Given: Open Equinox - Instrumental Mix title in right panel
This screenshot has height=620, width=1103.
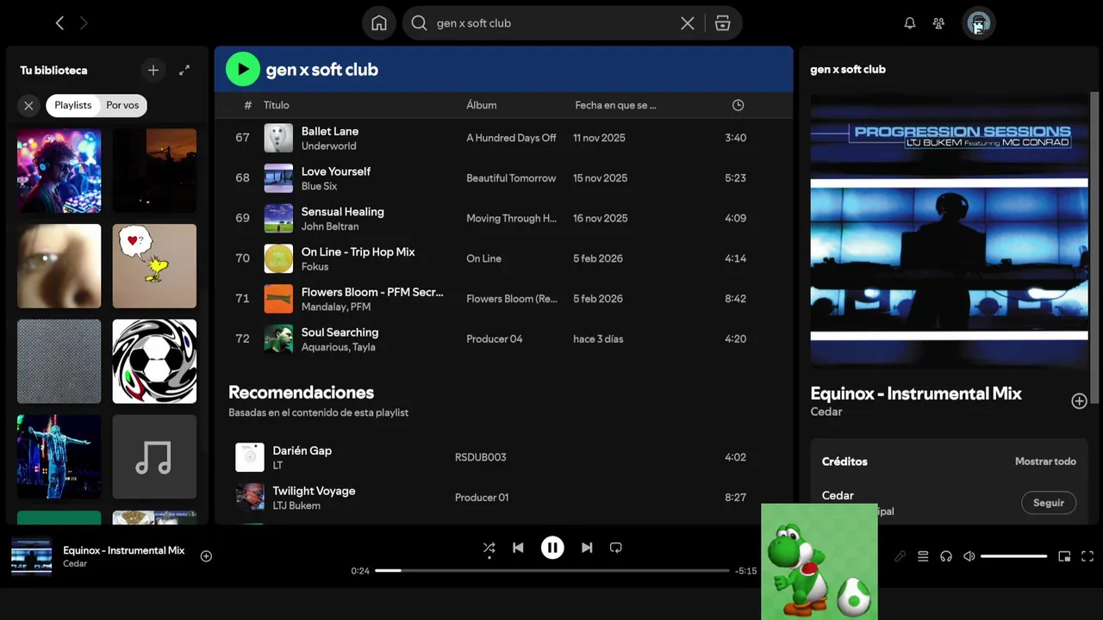Looking at the screenshot, I should click(x=916, y=394).
